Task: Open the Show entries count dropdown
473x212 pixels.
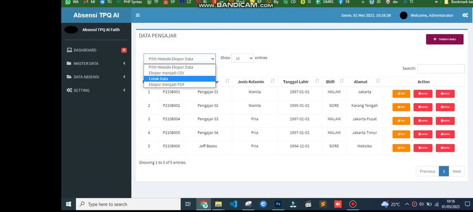Action: click(243, 59)
